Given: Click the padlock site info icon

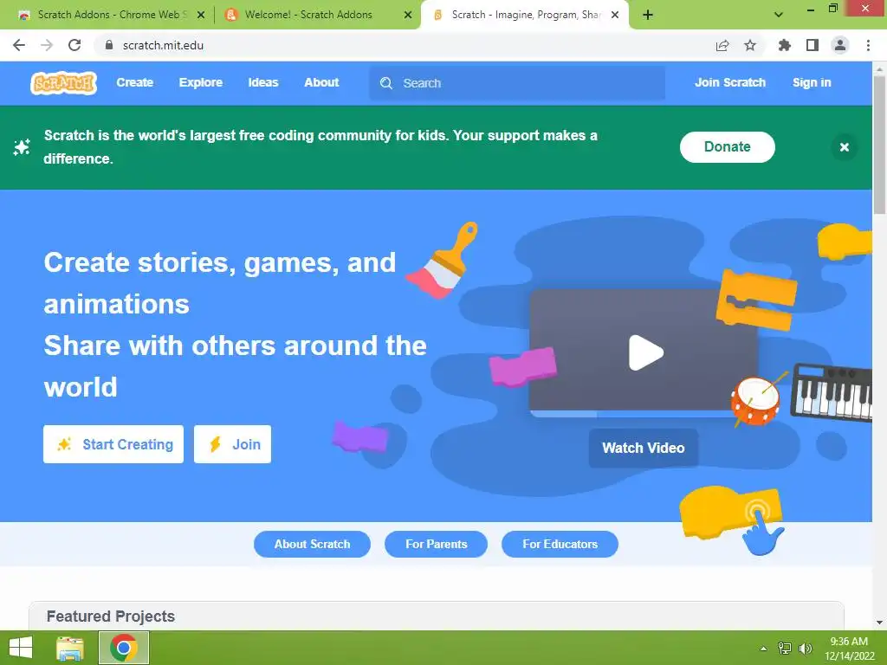Looking at the screenshot, I should coord(109,45).
